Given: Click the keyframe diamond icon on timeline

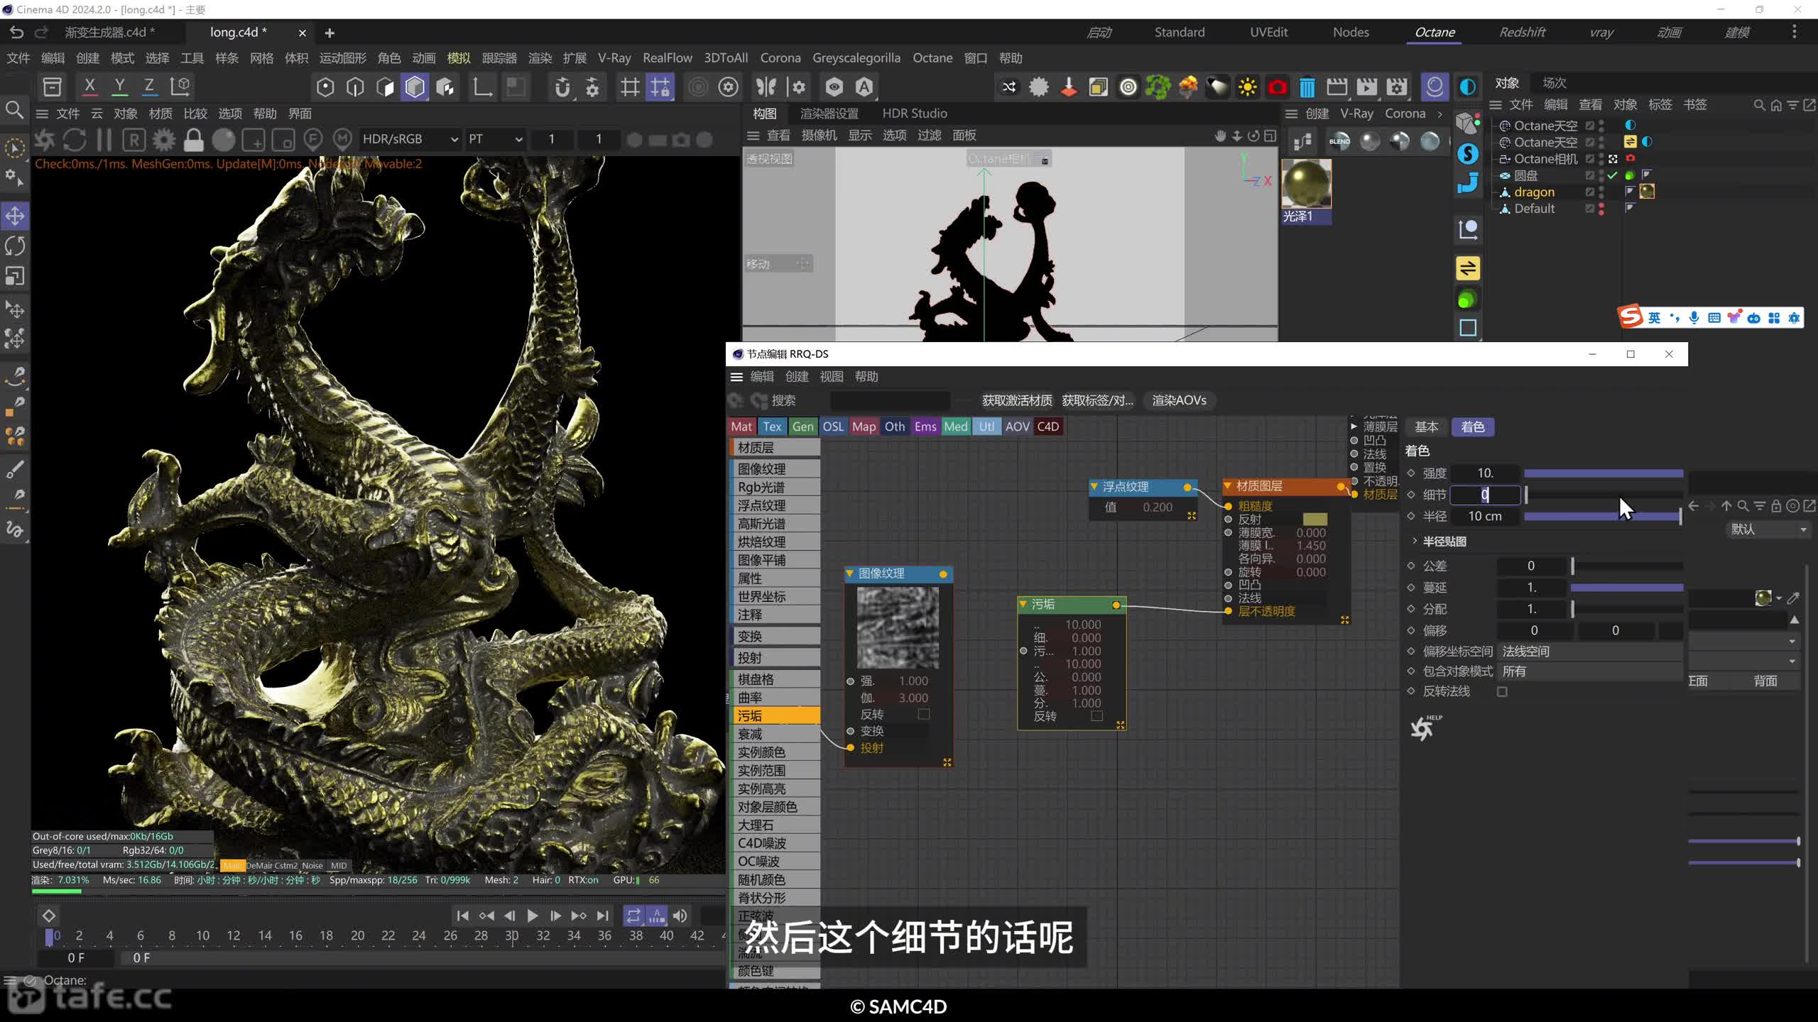Looking at the screenshot, I should tap(49, 916).
